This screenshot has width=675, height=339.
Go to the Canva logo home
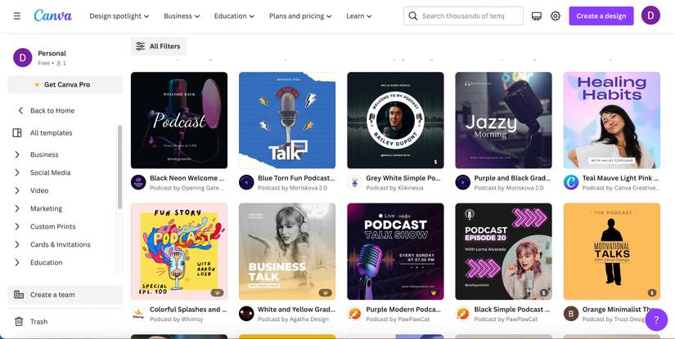pyautogui.click(x=53, y=16)
